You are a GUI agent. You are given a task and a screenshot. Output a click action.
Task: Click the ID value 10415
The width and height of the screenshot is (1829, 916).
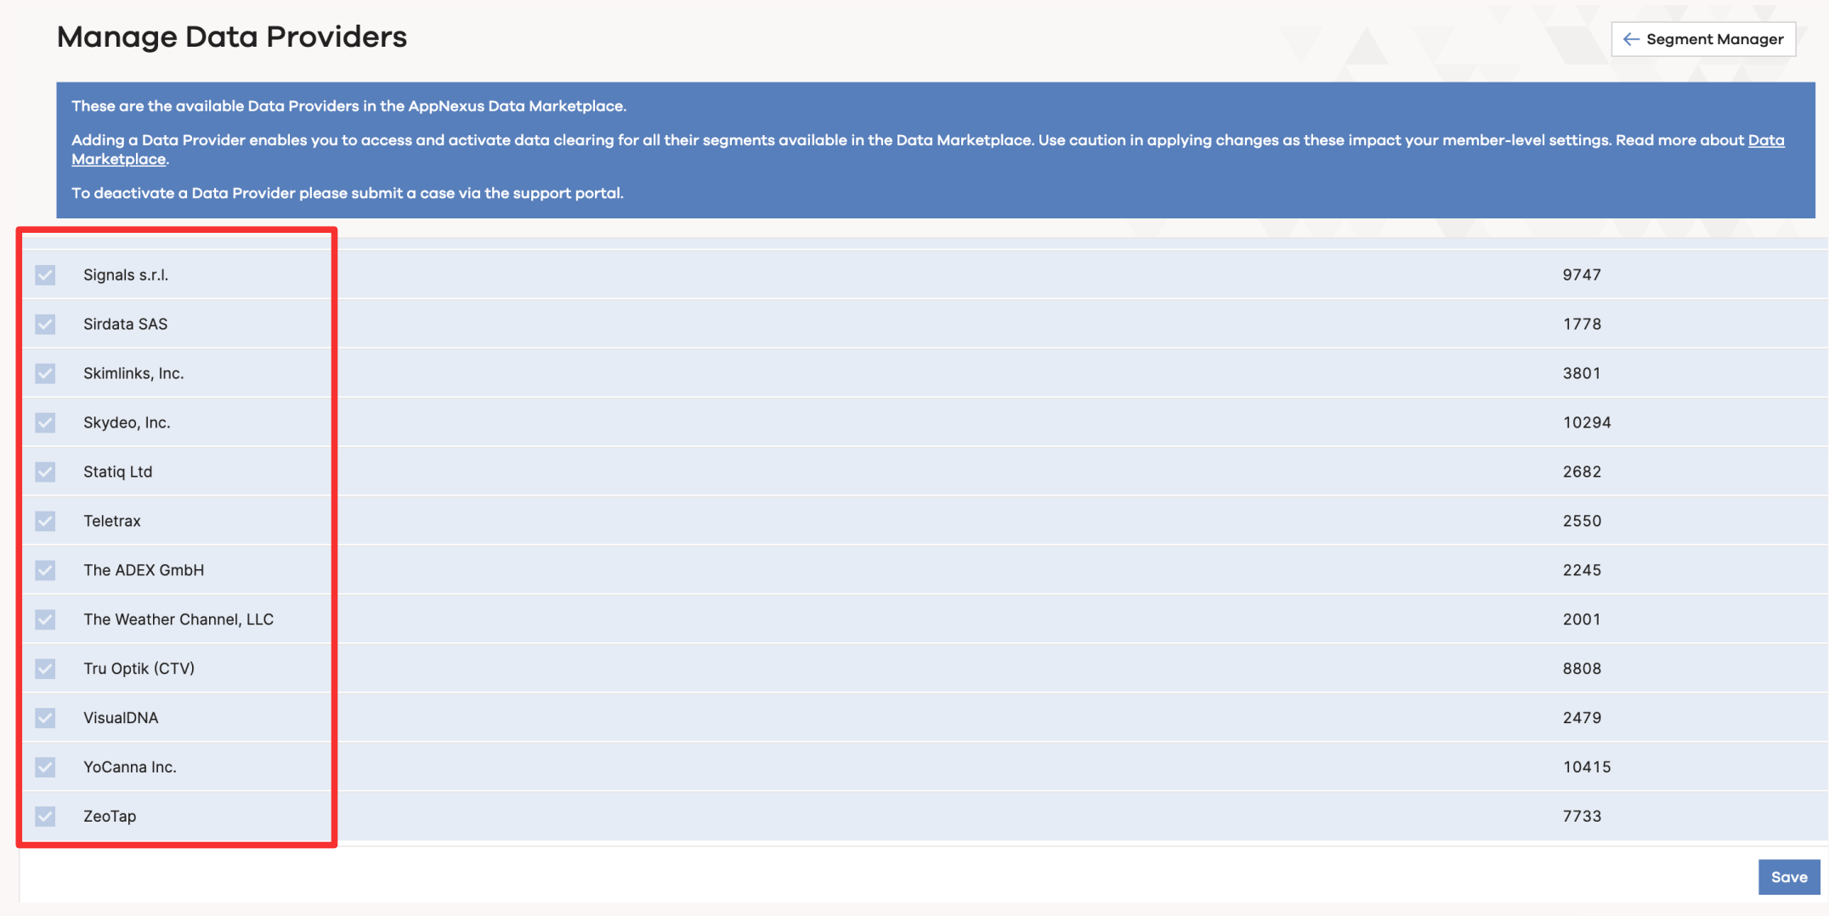coord(1587,767)
